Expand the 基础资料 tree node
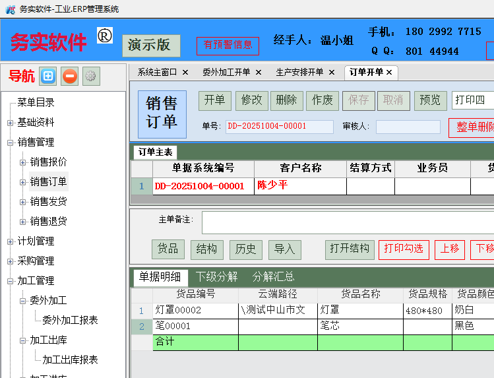This screenshot has width=494, height=378. (x=10, y=123)
